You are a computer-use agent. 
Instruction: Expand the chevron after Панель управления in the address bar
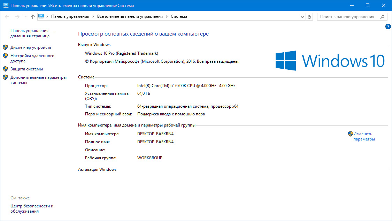pyautogui.click(x=93, y=16)
